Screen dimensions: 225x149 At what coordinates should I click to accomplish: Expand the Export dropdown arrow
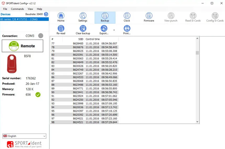click(114, 30)
